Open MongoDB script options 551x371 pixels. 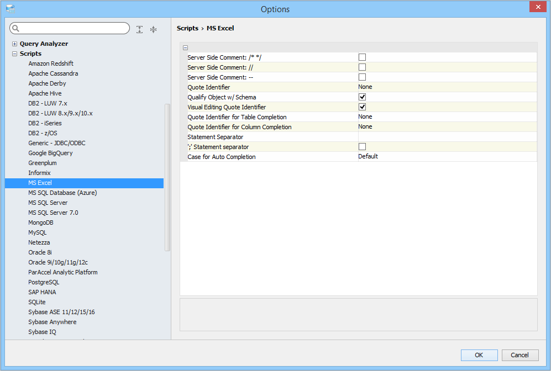[x=41, y=222]
